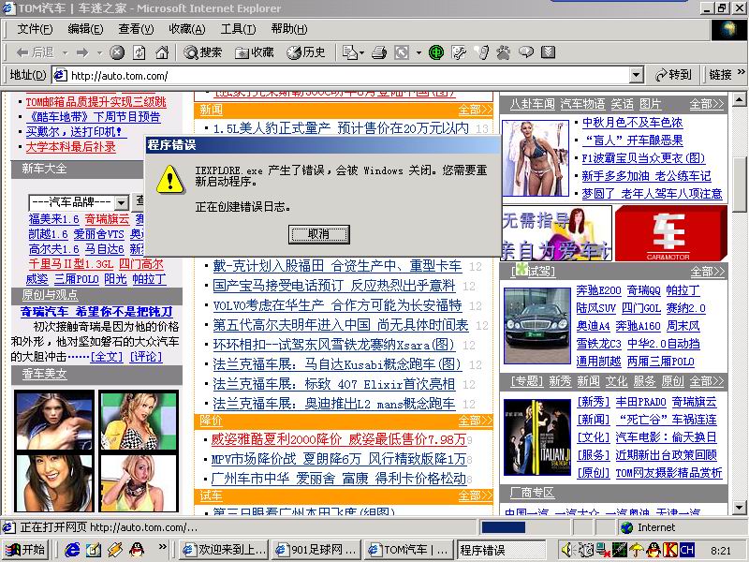The image size is (749, 562).
Task: Click the double-chevron down toolbar icon
Action: click(x=549, y=52)
